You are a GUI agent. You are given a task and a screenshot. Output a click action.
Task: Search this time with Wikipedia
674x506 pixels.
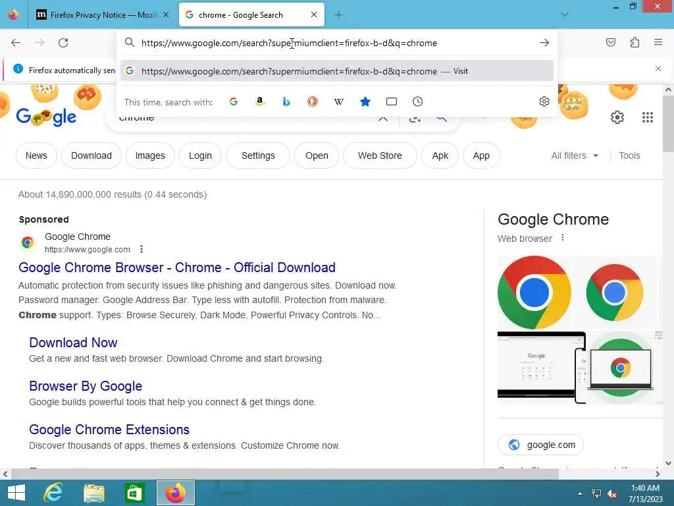(x=339, y=101)
